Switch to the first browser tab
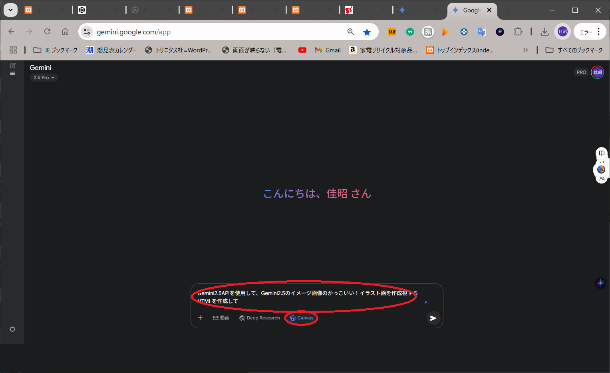 tap(45, 10)
